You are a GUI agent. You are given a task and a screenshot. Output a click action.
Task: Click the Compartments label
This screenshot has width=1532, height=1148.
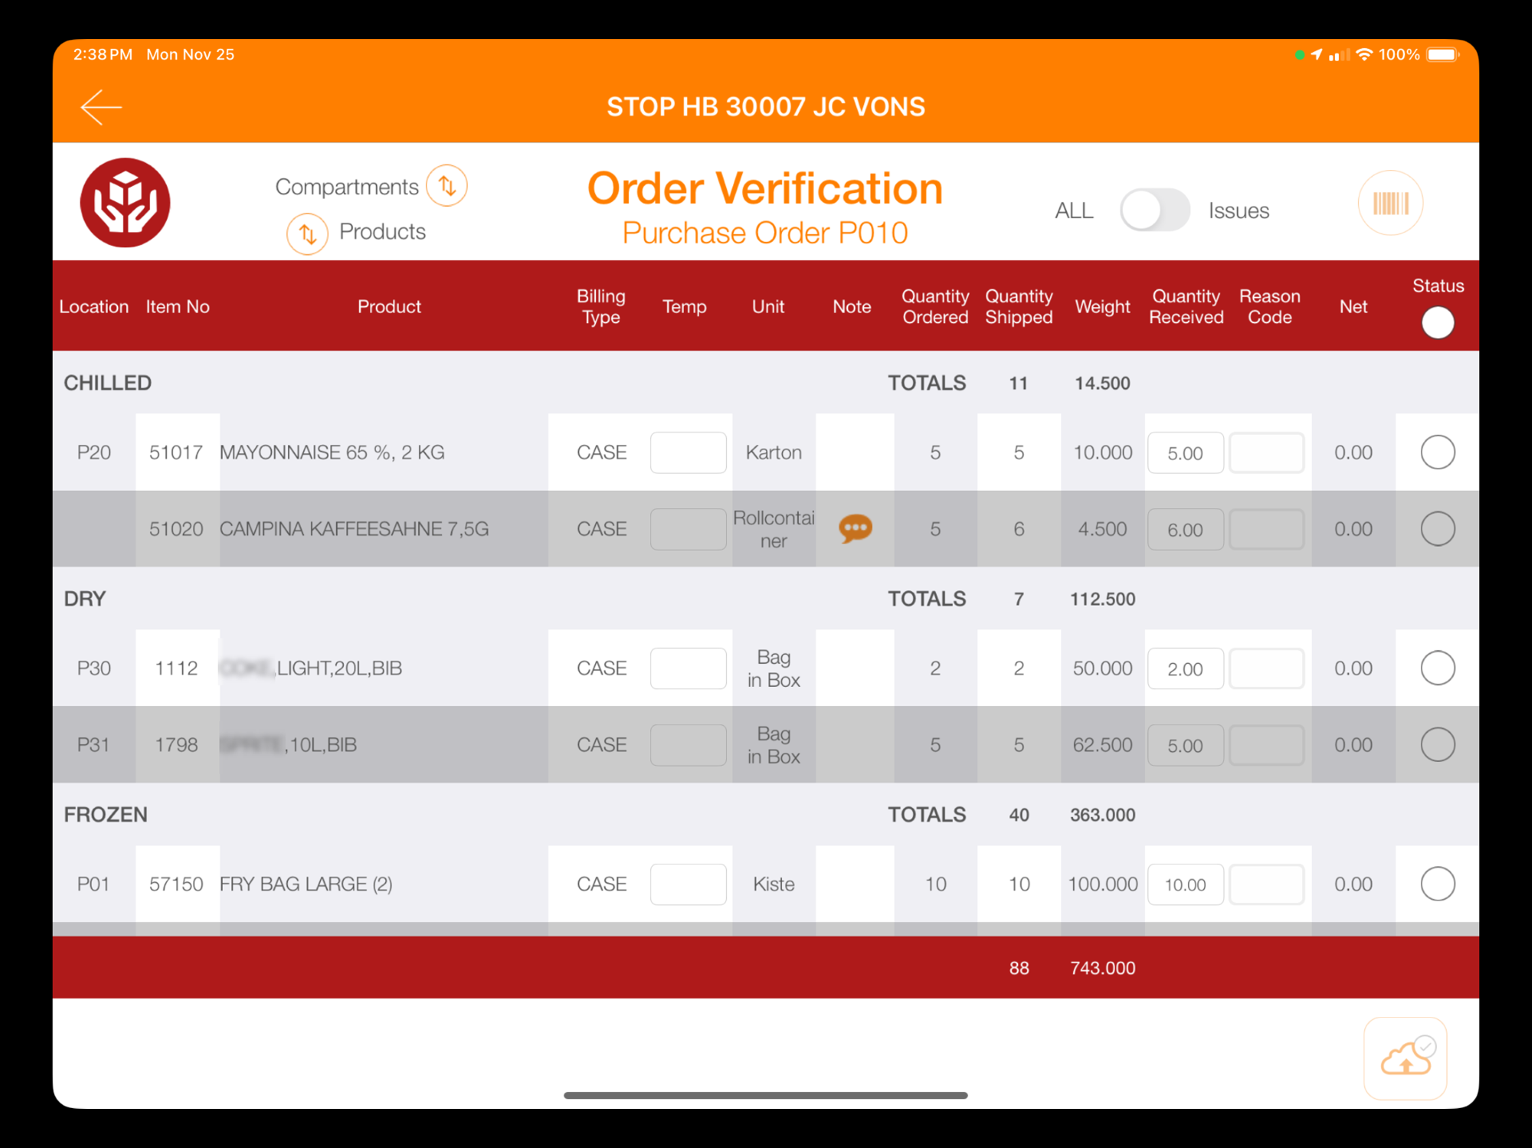pos(347,187)
